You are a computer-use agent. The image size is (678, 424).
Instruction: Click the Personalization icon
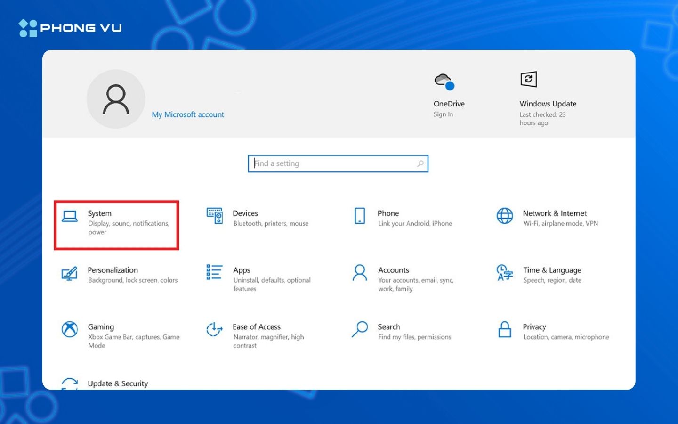[x=70, y=273]
